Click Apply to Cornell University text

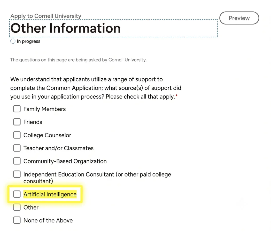pos(46,16)
